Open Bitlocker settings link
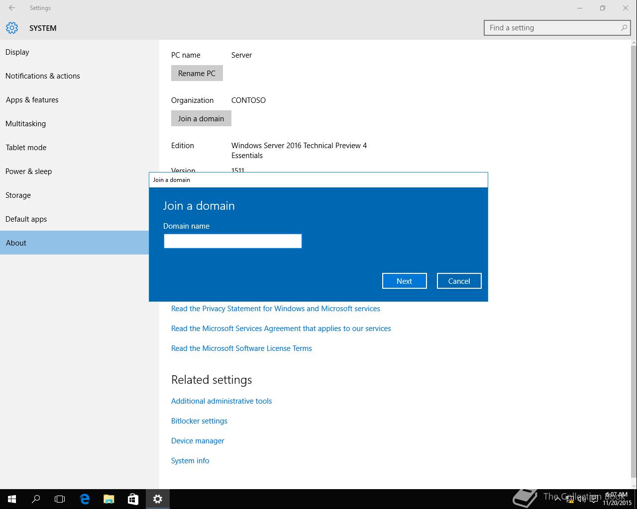 coord(199,421)
